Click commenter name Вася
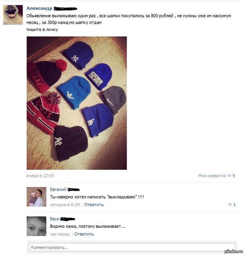245x256 pixels. pyautogui.click(x=54, y=219)
